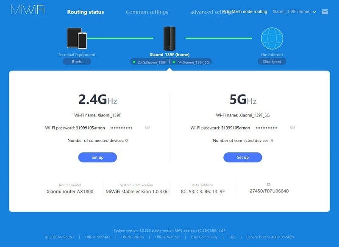Reveal the 5GHz Wi-Fi password
The image size is (339, 247).
click(292, 127)
